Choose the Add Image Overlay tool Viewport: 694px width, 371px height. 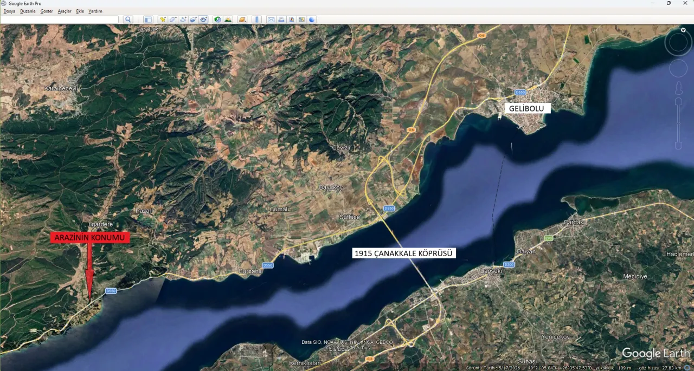tap(194, 19)
